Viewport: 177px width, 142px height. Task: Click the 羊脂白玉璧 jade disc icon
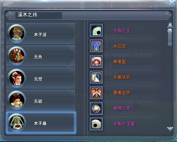96,124
